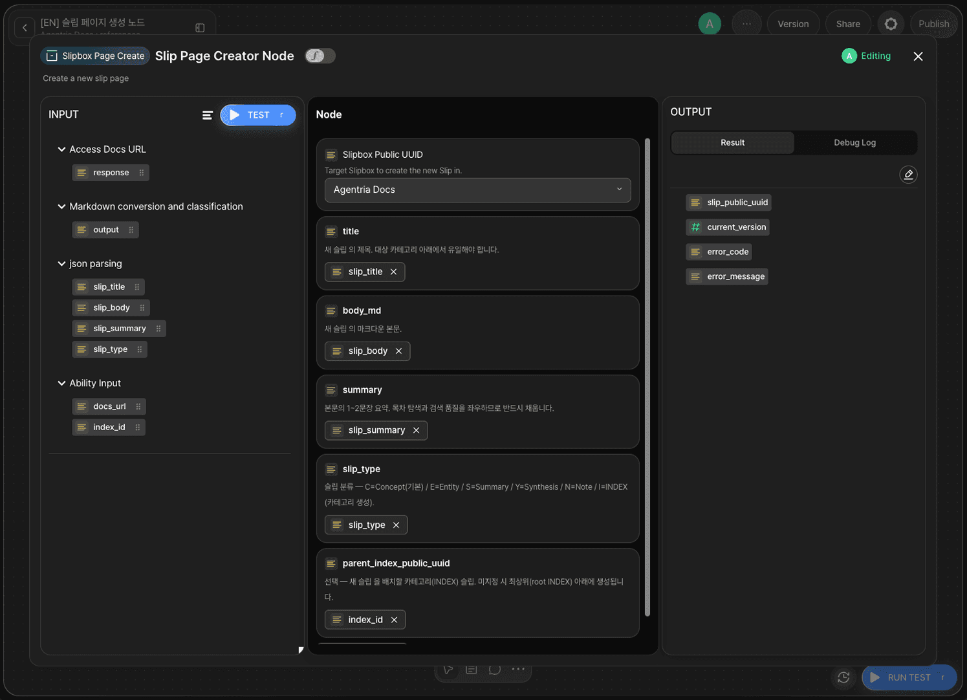This screenshot has width=967, height=700.
Task: Switch to the Debug Log tab
Action: click(854, 142)
